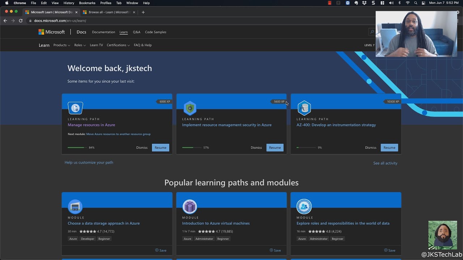Screen dimensions: 463x260
Task: Click the Azure virtual machines module icon
Action: (190, 207)
